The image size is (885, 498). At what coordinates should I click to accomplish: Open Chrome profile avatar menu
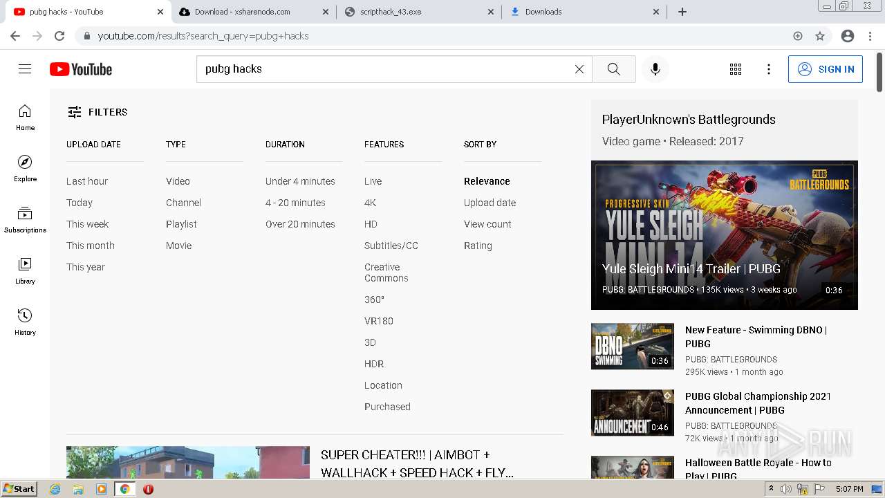[848, 36]
